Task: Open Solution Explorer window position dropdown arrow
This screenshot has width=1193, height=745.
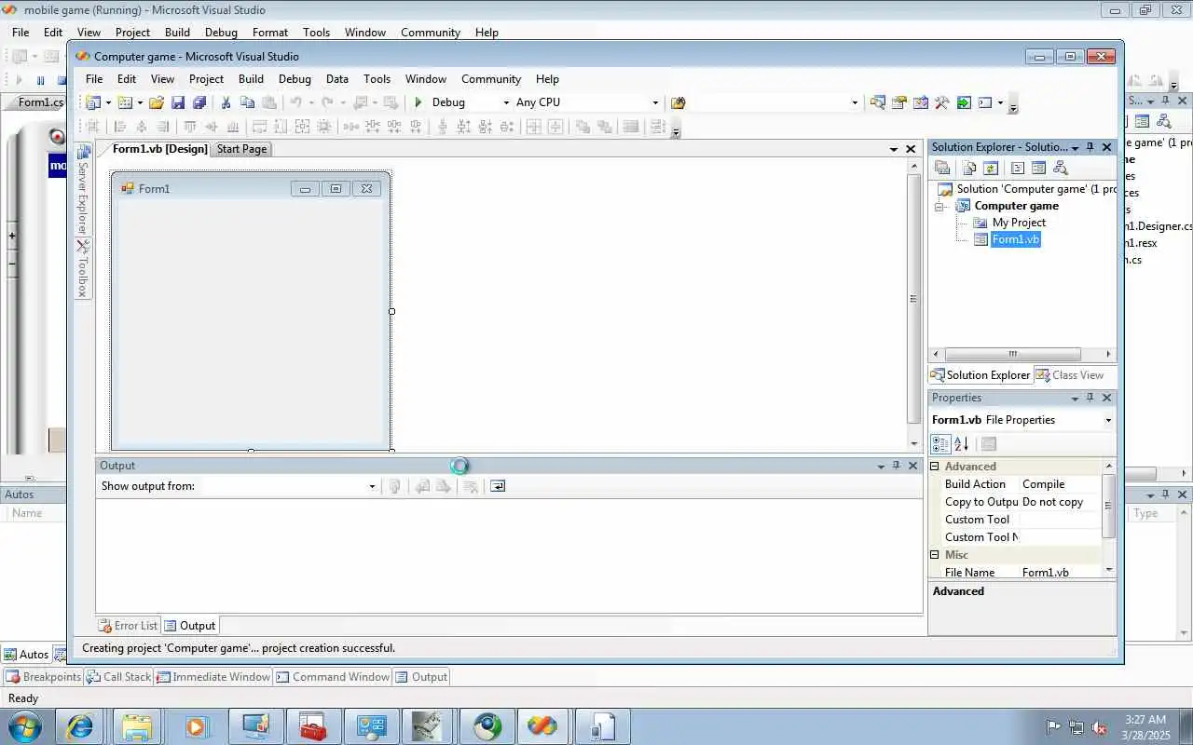Action: (1075, 147)
